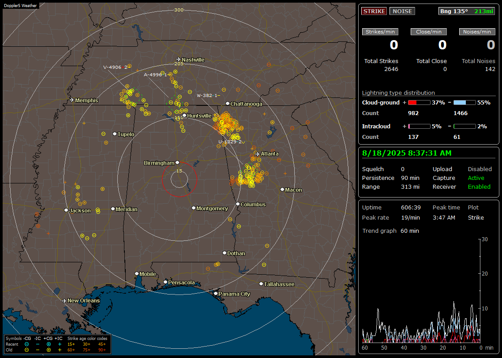Screen dimensions: 502x358
Task: Click the storm cell label W-382-1
Action: [208, 95]
